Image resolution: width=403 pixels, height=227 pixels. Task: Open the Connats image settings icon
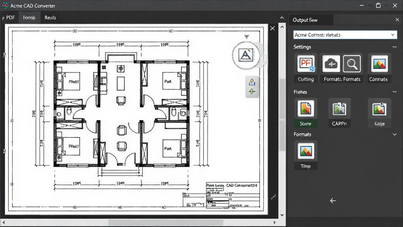coord(379,64)
